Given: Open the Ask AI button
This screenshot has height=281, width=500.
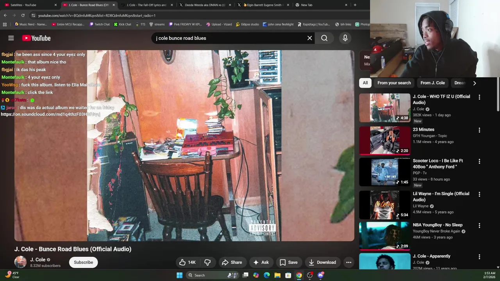Looking at the screenshot, I should pos(261,262).
